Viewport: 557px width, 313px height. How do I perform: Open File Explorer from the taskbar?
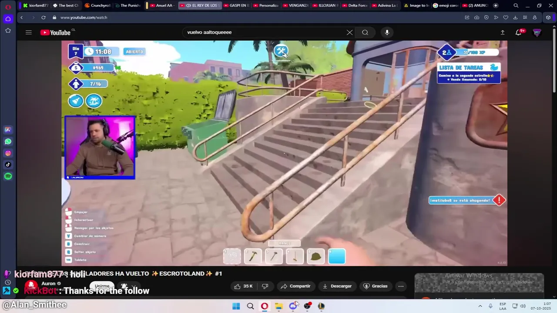[279, 306]
